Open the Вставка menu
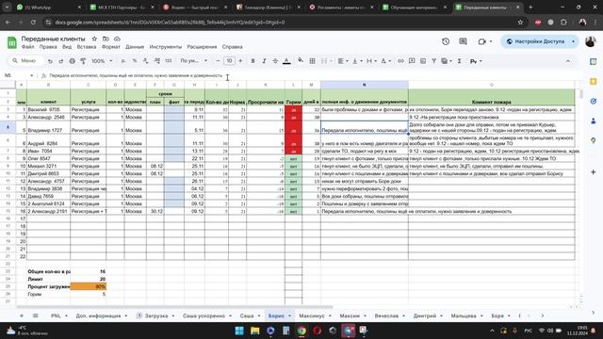 (x=87, y=47)
